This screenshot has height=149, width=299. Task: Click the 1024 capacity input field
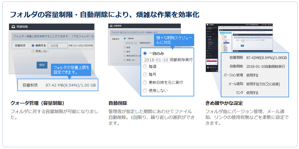pos(58,46)
